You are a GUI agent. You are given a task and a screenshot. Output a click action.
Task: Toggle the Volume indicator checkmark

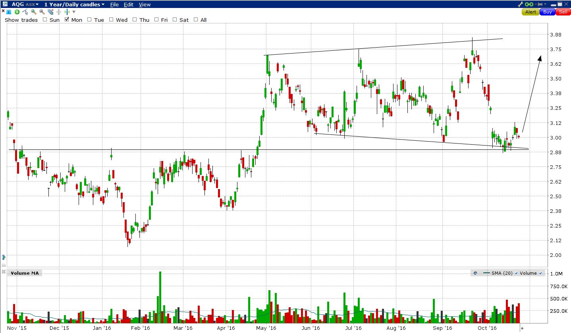[540, 273]
